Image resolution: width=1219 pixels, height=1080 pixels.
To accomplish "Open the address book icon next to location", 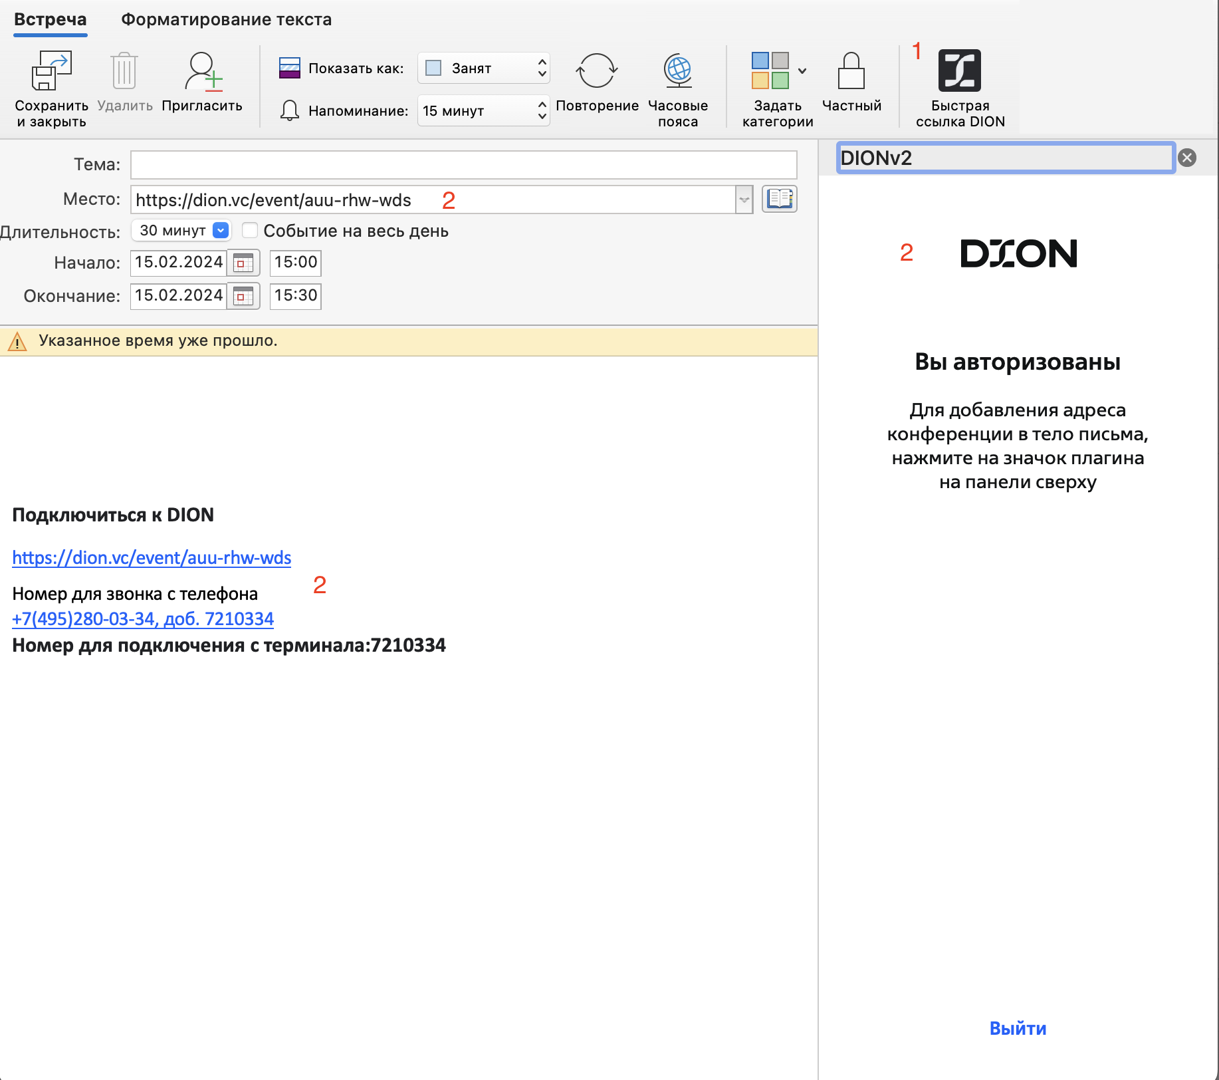I will [780, 199].
